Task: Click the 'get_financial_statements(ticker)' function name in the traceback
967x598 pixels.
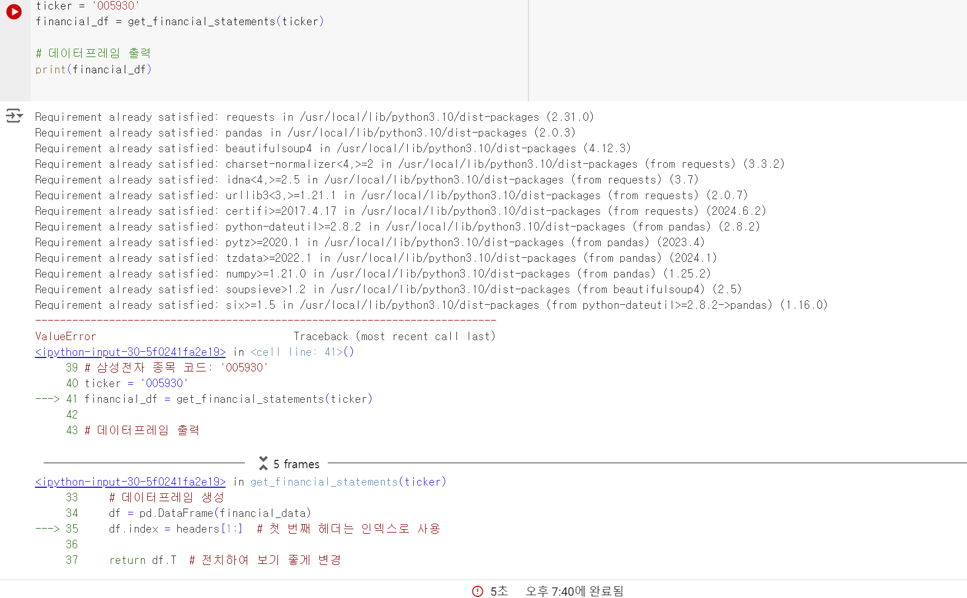Action: pyautogui.click(x=348, y=482)
